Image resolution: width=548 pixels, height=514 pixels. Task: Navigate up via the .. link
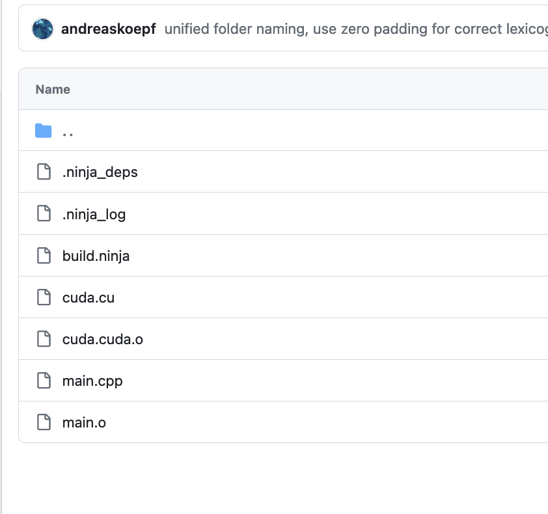point(68,133)
